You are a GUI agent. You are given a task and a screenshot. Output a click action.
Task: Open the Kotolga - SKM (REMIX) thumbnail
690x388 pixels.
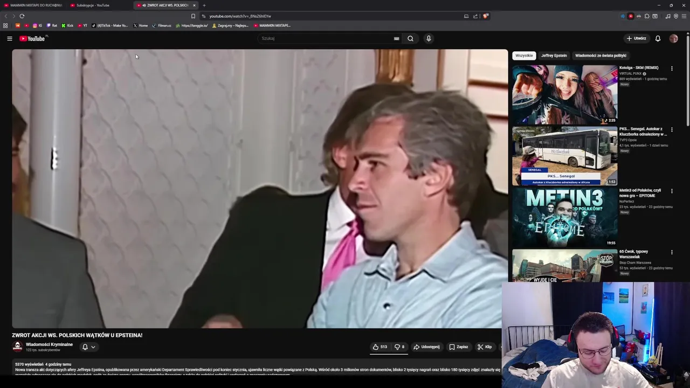point(564,95)
